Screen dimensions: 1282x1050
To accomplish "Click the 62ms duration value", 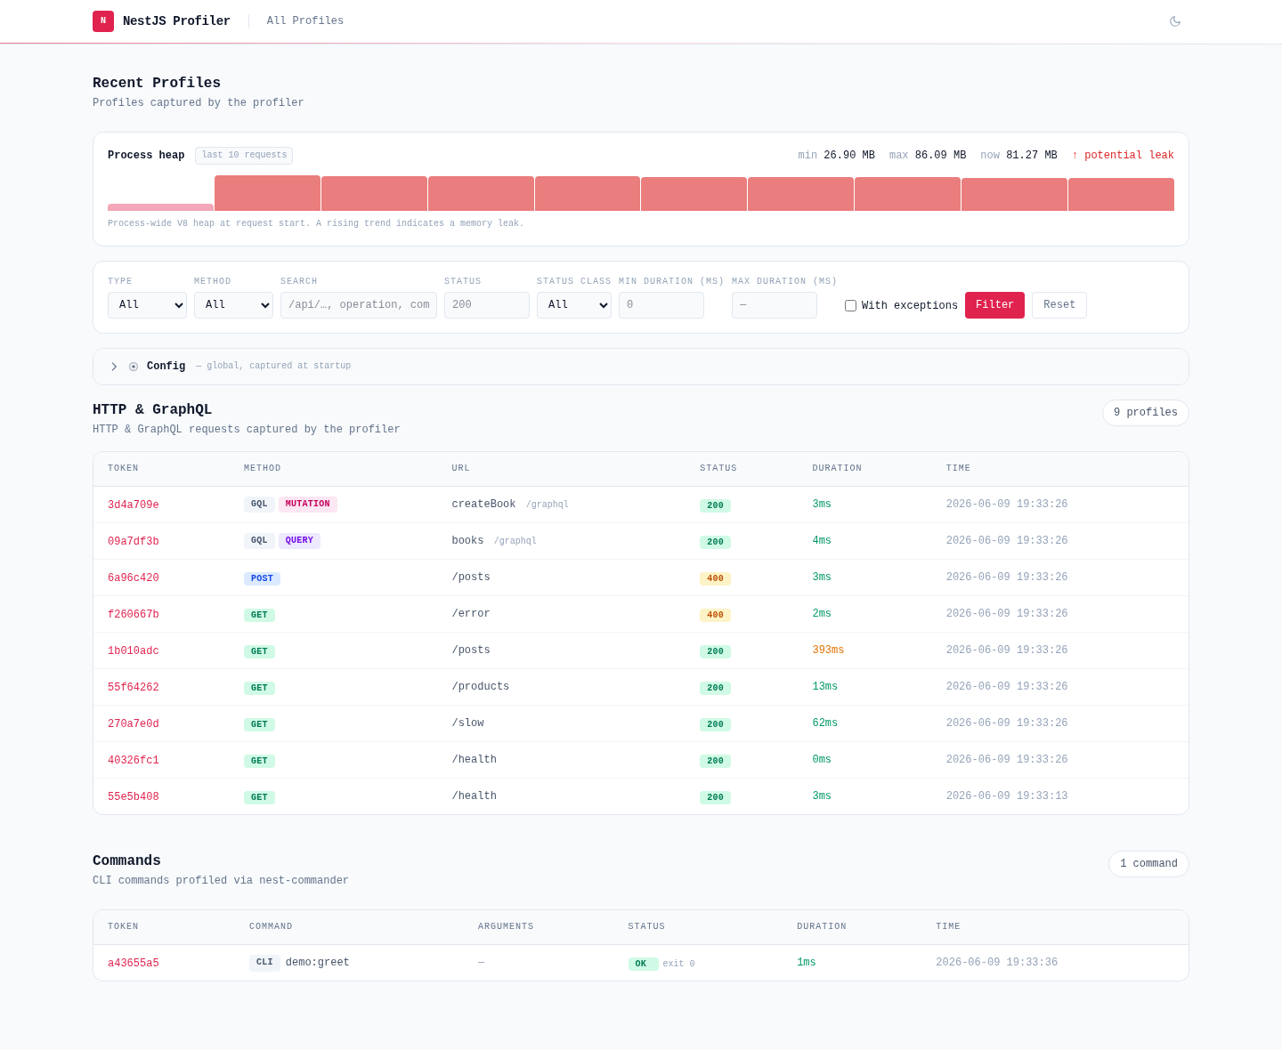I will click(x=824, y=723).
